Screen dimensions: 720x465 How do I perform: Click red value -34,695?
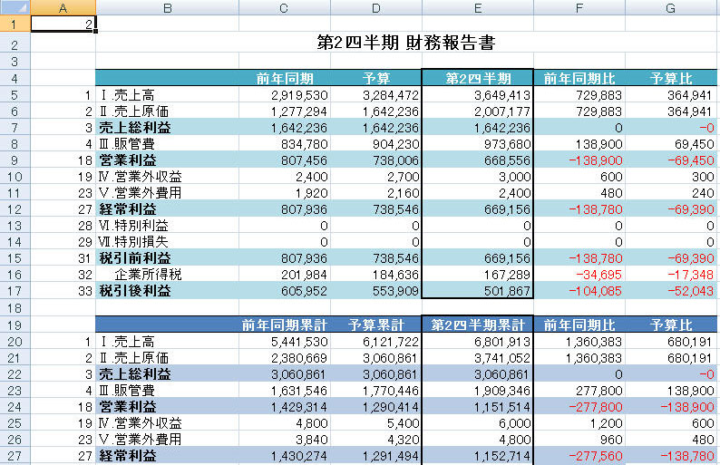(x=598, y=275)
